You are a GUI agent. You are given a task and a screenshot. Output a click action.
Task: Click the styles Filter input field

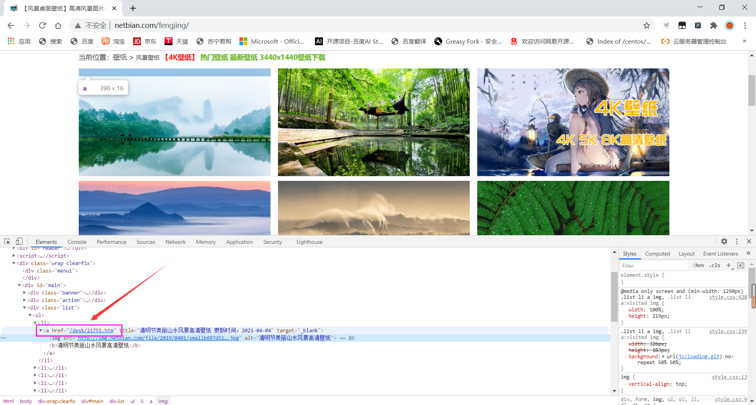(x=654, y=266)
